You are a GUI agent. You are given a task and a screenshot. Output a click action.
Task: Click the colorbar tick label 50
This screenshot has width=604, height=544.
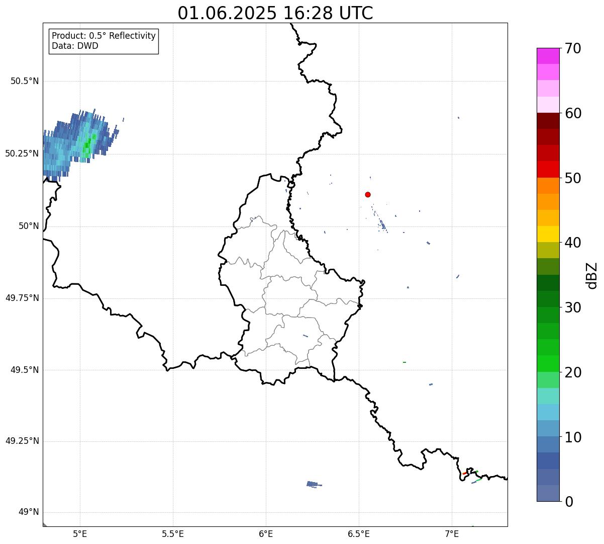573,178
